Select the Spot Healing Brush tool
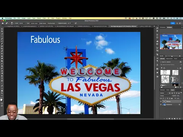 tap(2, 43)
